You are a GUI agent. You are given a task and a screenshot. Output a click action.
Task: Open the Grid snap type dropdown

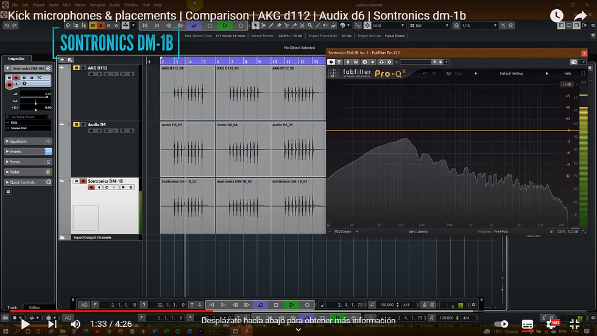(389, 26)
